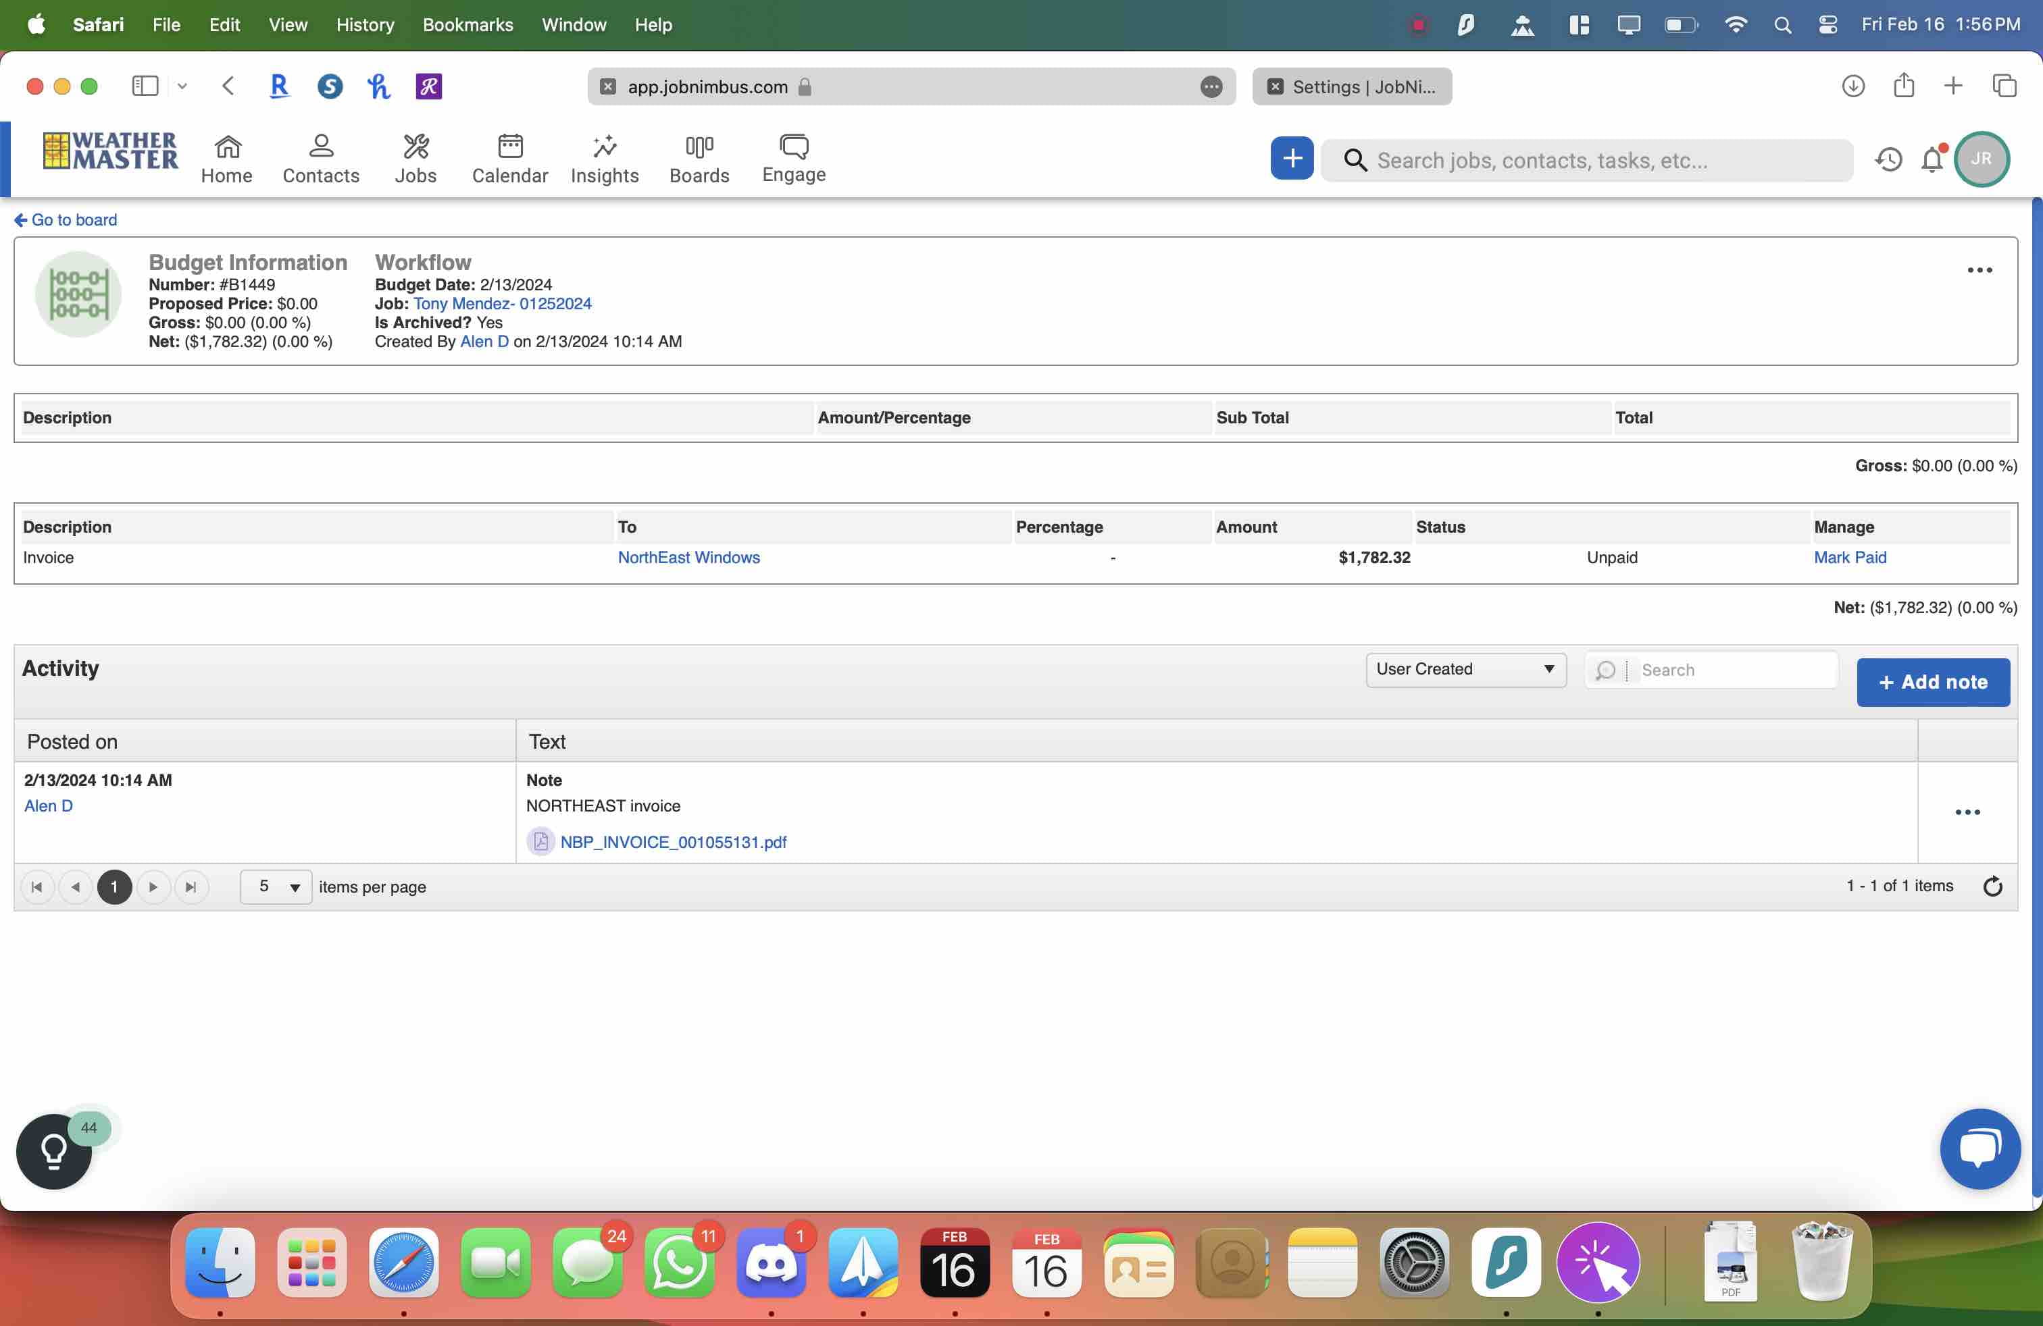Open budget three-dot options menu
The height and width of the screenshot is (1326, 2043).
click(x=1979, y=270)
